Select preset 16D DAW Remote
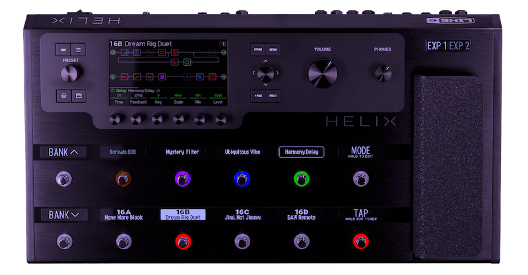Image resolution: width=528 pixels, height=275 pixels. click(302, 215)
